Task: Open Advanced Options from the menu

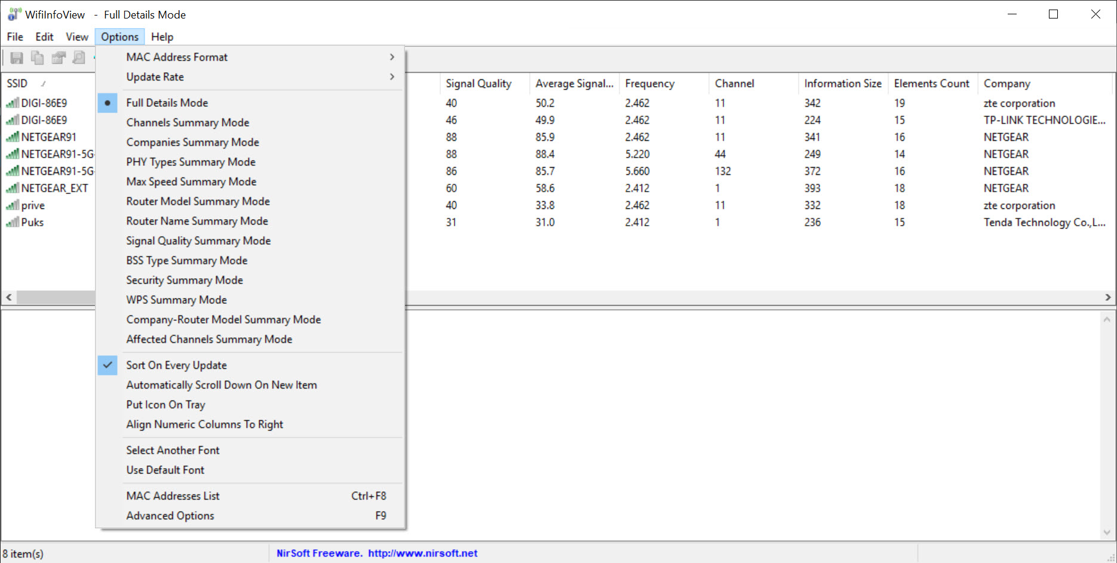Action: pyautogui.click(x=170, y=516)
